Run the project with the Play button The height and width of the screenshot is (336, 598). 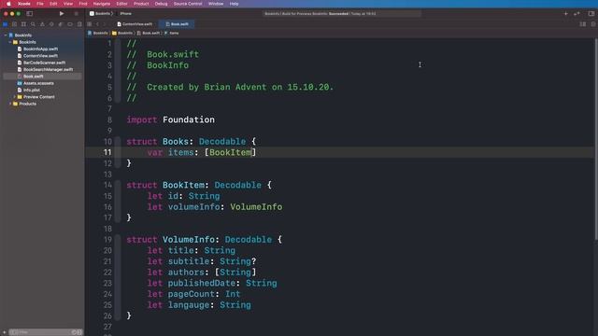(62, 13)
